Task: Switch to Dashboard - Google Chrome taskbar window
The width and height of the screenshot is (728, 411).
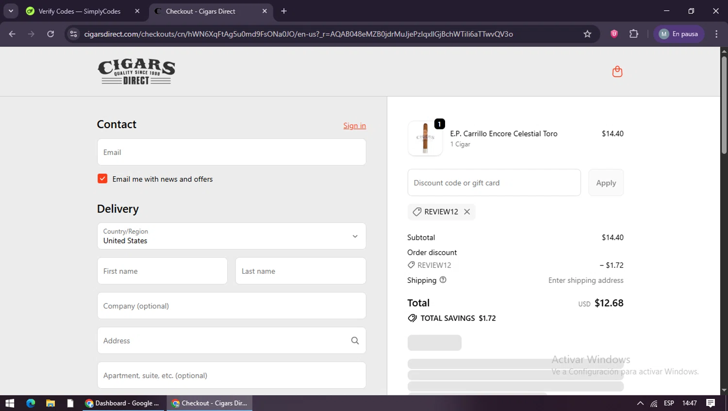Action: 123,403
